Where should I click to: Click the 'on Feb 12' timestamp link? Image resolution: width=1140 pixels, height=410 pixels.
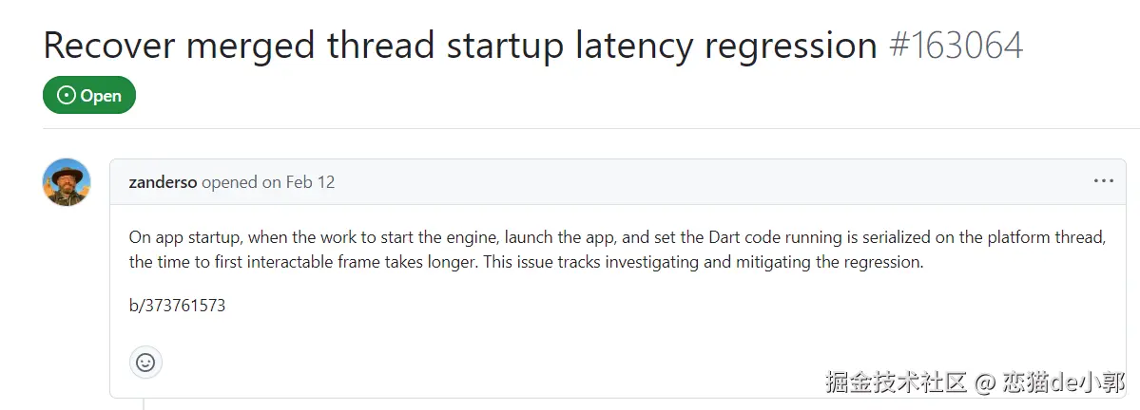pos(299,182)
